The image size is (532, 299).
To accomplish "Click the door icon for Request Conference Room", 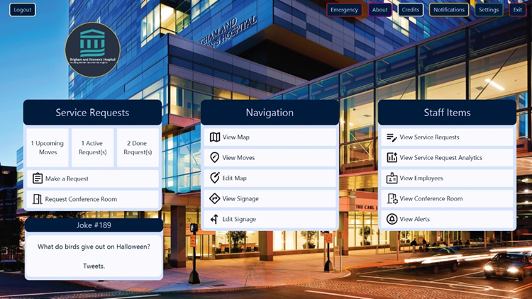I will pyautogui.click(x=38, y=199).
